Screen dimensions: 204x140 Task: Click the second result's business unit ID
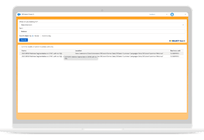click(175, 56)
